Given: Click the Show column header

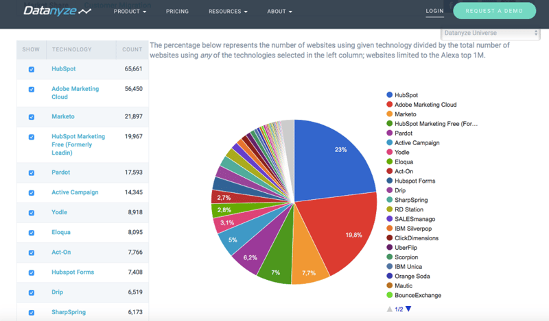Looking at the screenshot, I should (x=31, y=49).
